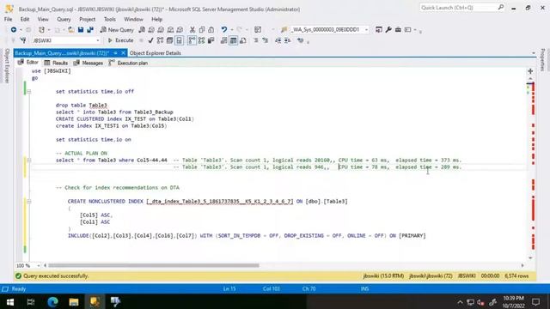
Task: Click the Display Estimated Execution Plan icon
Action: coord(161,40)
